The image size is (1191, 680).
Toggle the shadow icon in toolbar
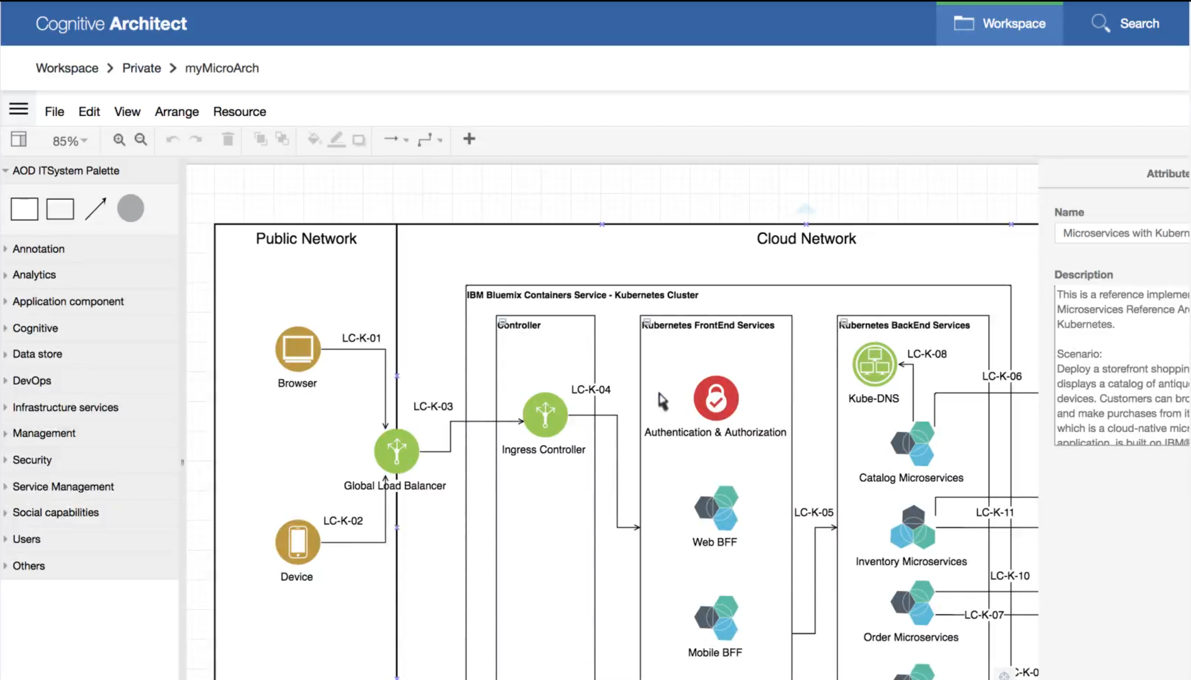coord(359,140)
